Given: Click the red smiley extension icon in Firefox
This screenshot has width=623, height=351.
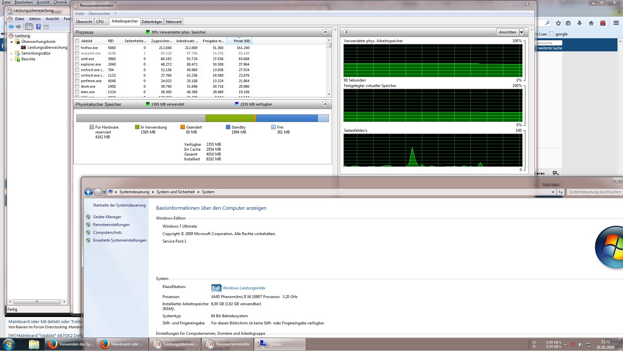Looking at the screenshot, I should click(x=603, y=23).
